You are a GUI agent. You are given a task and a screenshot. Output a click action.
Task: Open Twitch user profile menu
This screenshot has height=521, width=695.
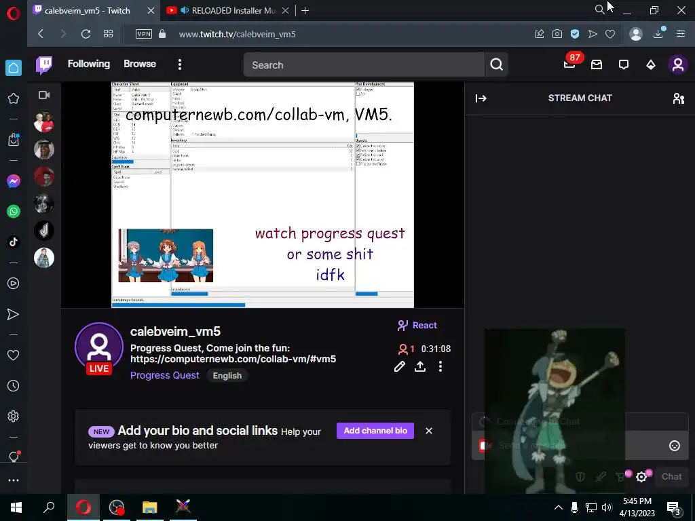coord(678,64)
